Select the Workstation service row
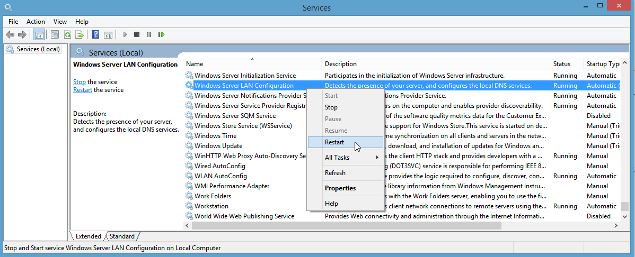Image resolution: width=635 pixels, height=257 pixels. coord(402,206)
